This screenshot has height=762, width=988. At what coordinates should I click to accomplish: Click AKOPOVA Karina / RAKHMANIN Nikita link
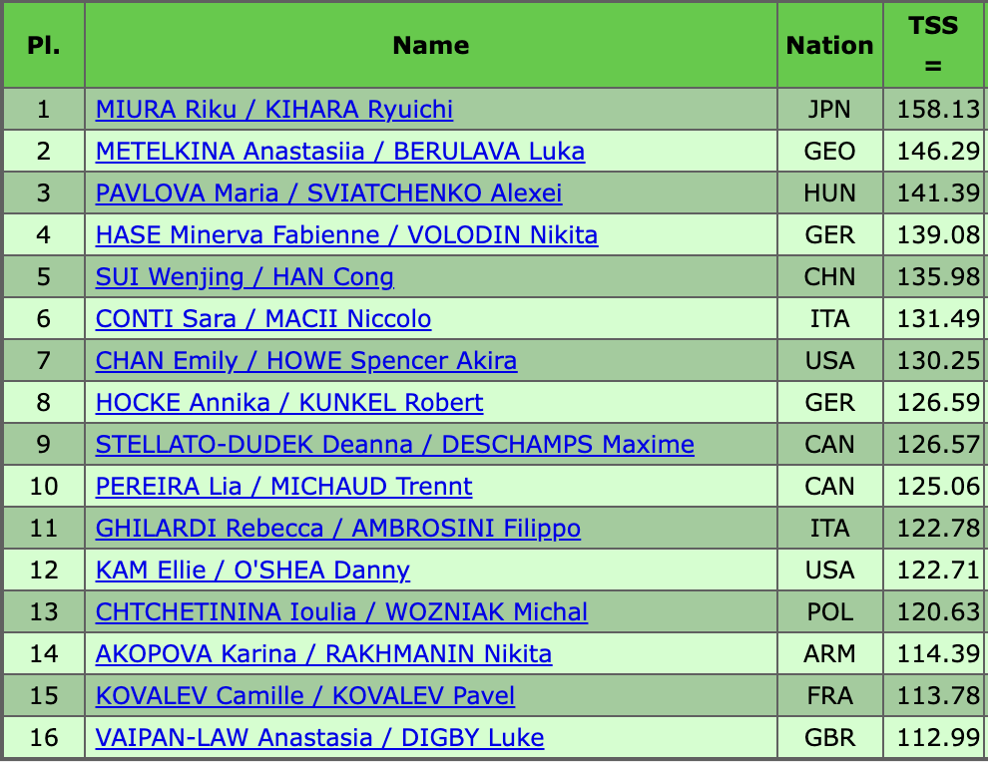point(323,654)
